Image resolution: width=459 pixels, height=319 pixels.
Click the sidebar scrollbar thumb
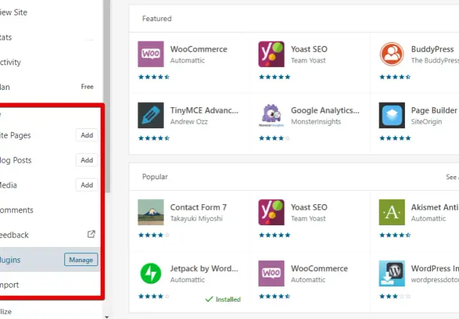[107, 96]
